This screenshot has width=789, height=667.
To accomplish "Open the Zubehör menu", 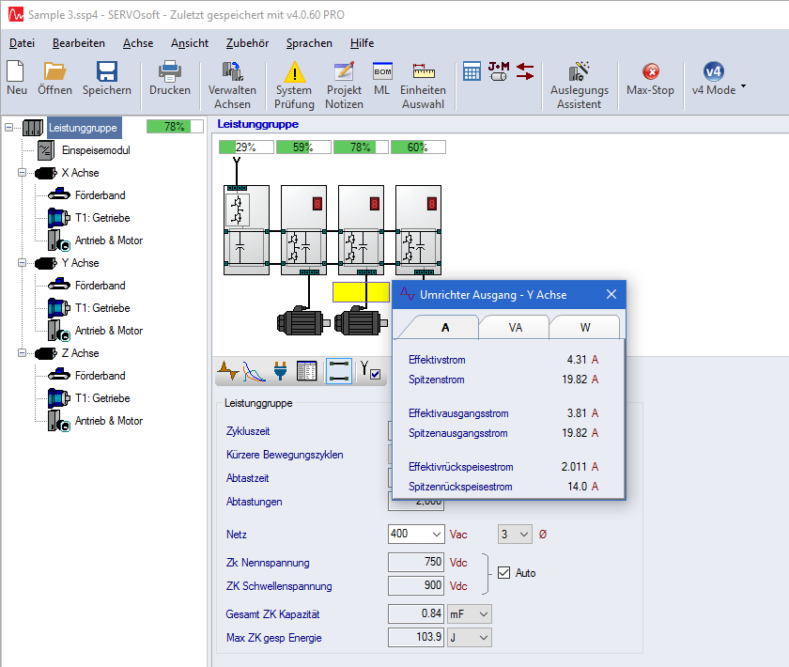I will [247, 43].
